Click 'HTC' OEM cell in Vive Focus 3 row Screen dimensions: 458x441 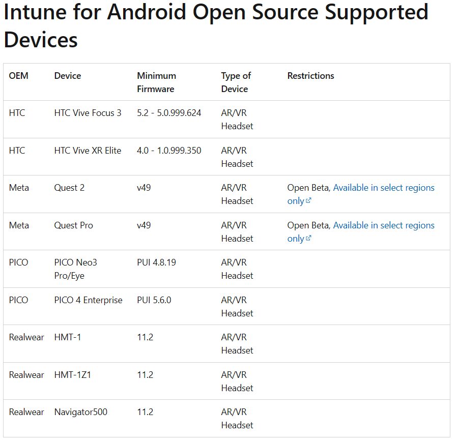coord(17,113)
